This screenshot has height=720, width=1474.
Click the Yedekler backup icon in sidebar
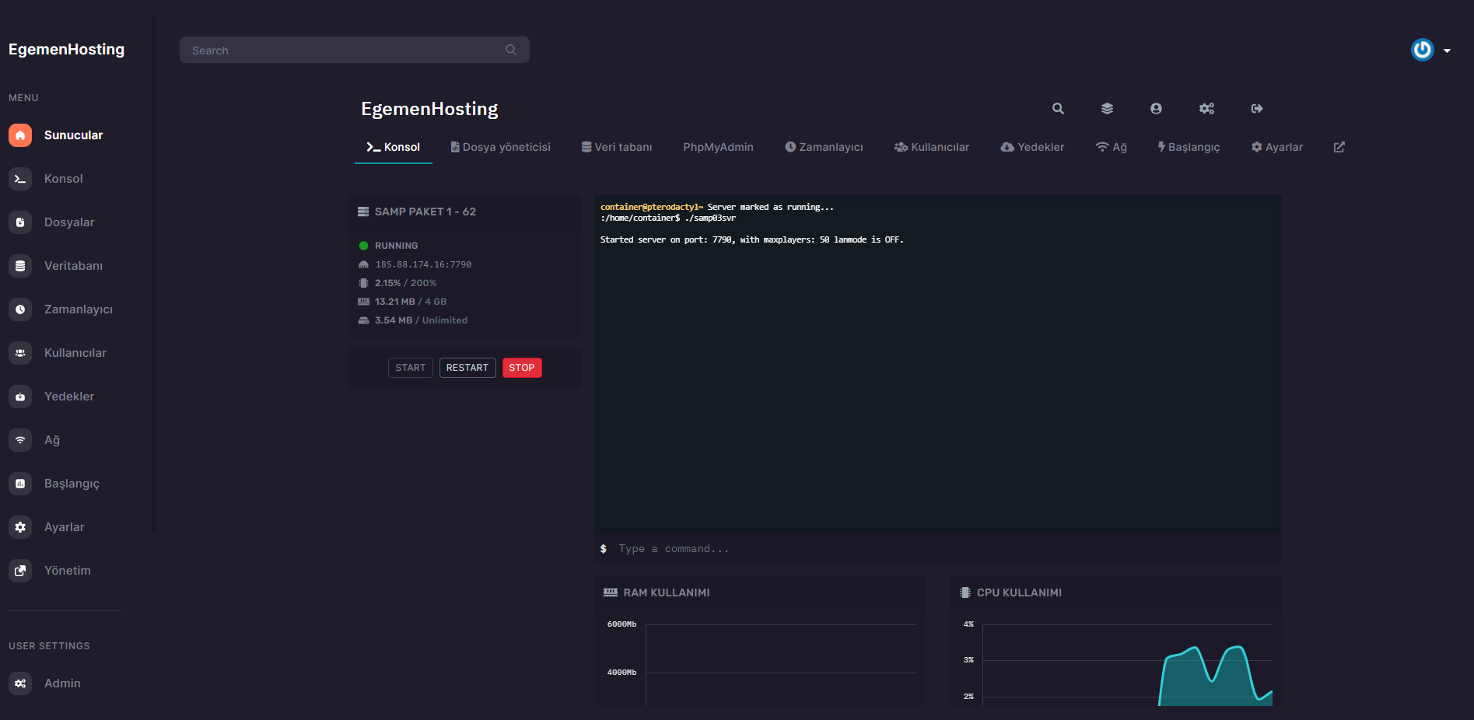(20, 397)
